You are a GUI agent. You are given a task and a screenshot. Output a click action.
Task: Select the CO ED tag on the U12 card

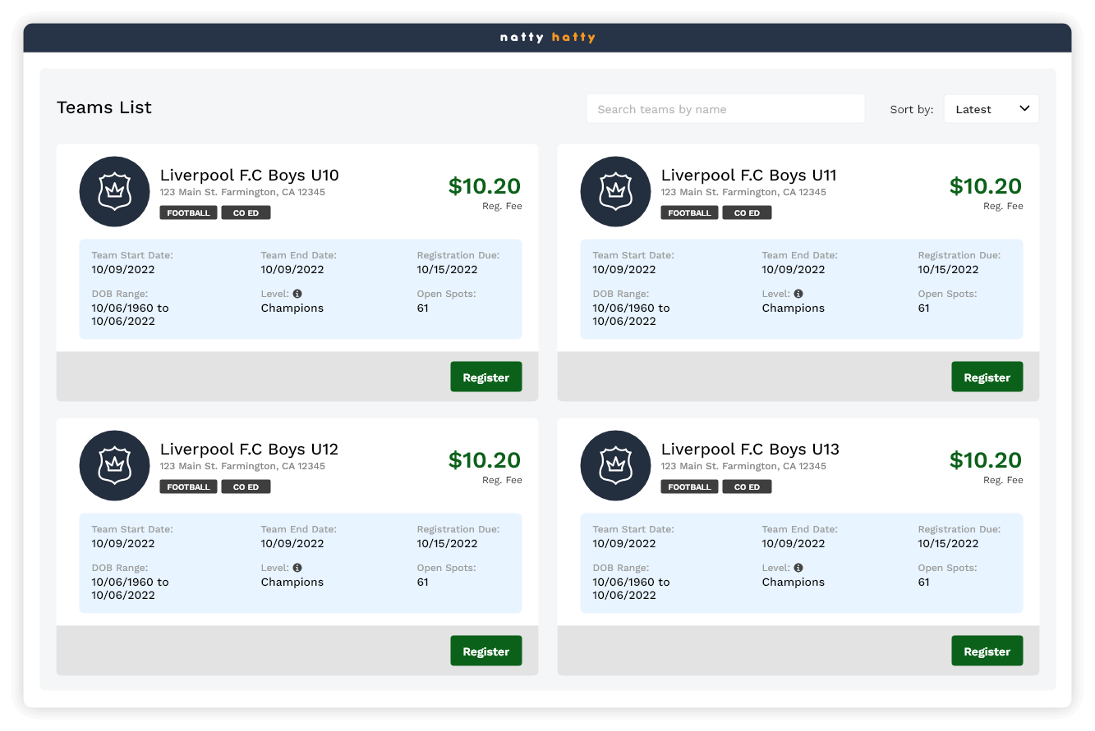coord(246,487)
